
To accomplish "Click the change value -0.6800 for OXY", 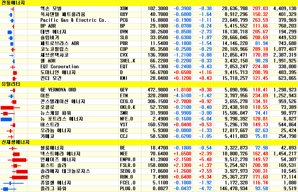I will pos(182,15).
